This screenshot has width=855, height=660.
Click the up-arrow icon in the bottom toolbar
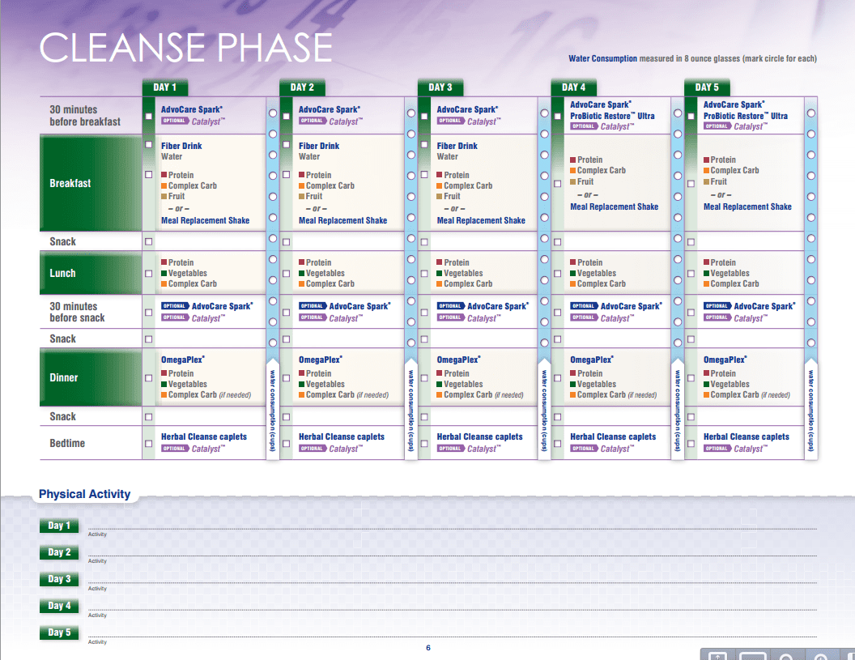point(719,656)
